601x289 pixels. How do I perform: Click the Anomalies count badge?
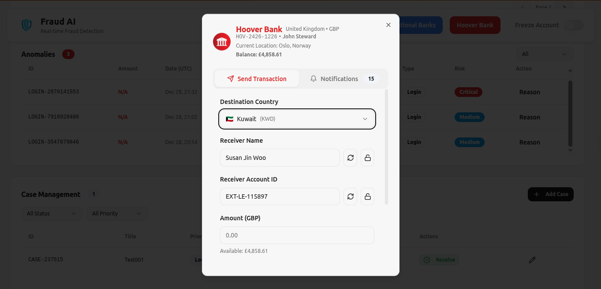click(x=68, y=54)
